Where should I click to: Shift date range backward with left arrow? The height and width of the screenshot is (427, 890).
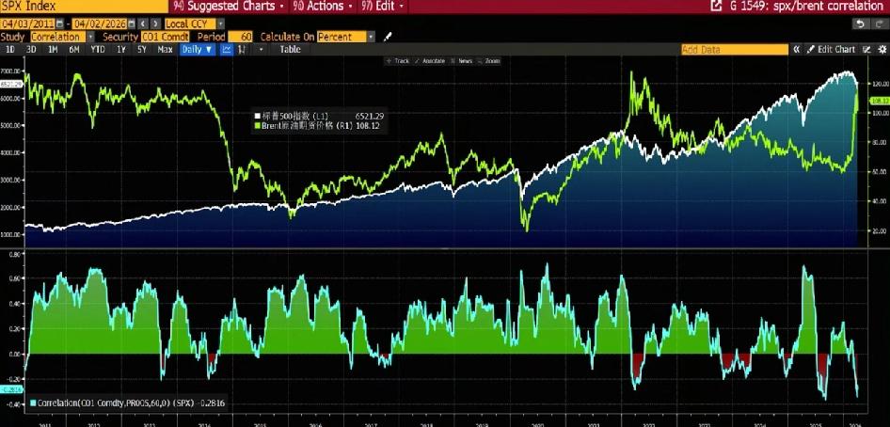[142, 24]
